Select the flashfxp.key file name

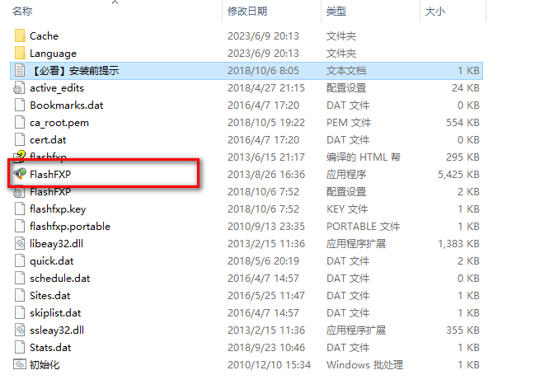(x=58, y=209)
